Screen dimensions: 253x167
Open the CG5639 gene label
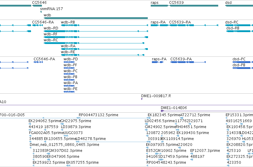(176, 3)
